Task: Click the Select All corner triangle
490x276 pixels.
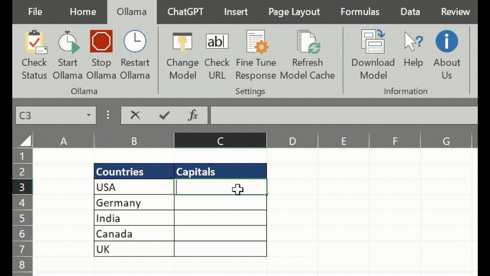Action: [x=25, y=141]
